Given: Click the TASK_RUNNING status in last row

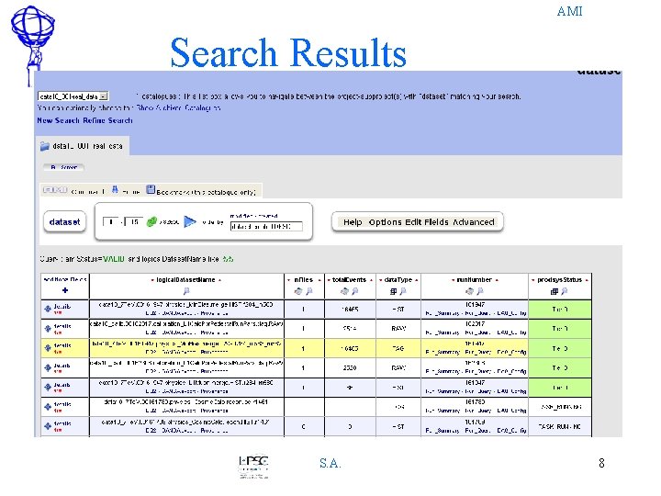Looking at the screenshot, I should point(560,427).
